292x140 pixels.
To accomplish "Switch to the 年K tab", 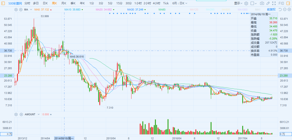I will point(82,3).
